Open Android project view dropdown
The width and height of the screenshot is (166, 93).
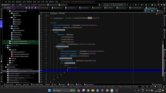(x=9, y=8)
